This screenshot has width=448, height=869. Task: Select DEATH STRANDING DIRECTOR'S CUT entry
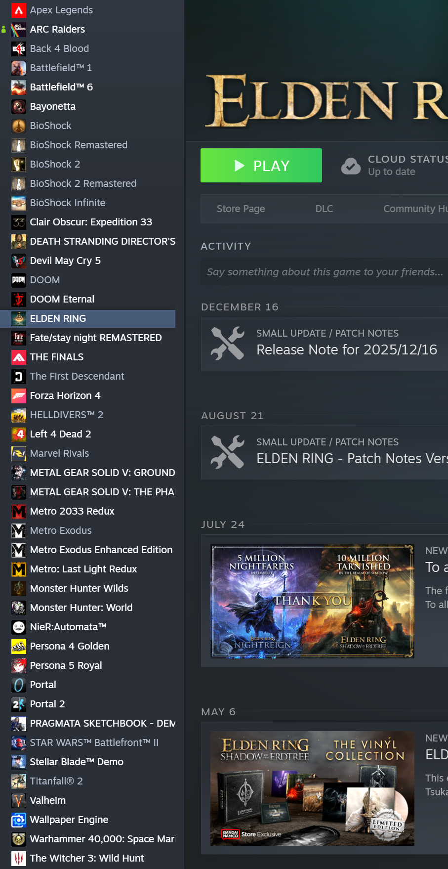[88, 241]
